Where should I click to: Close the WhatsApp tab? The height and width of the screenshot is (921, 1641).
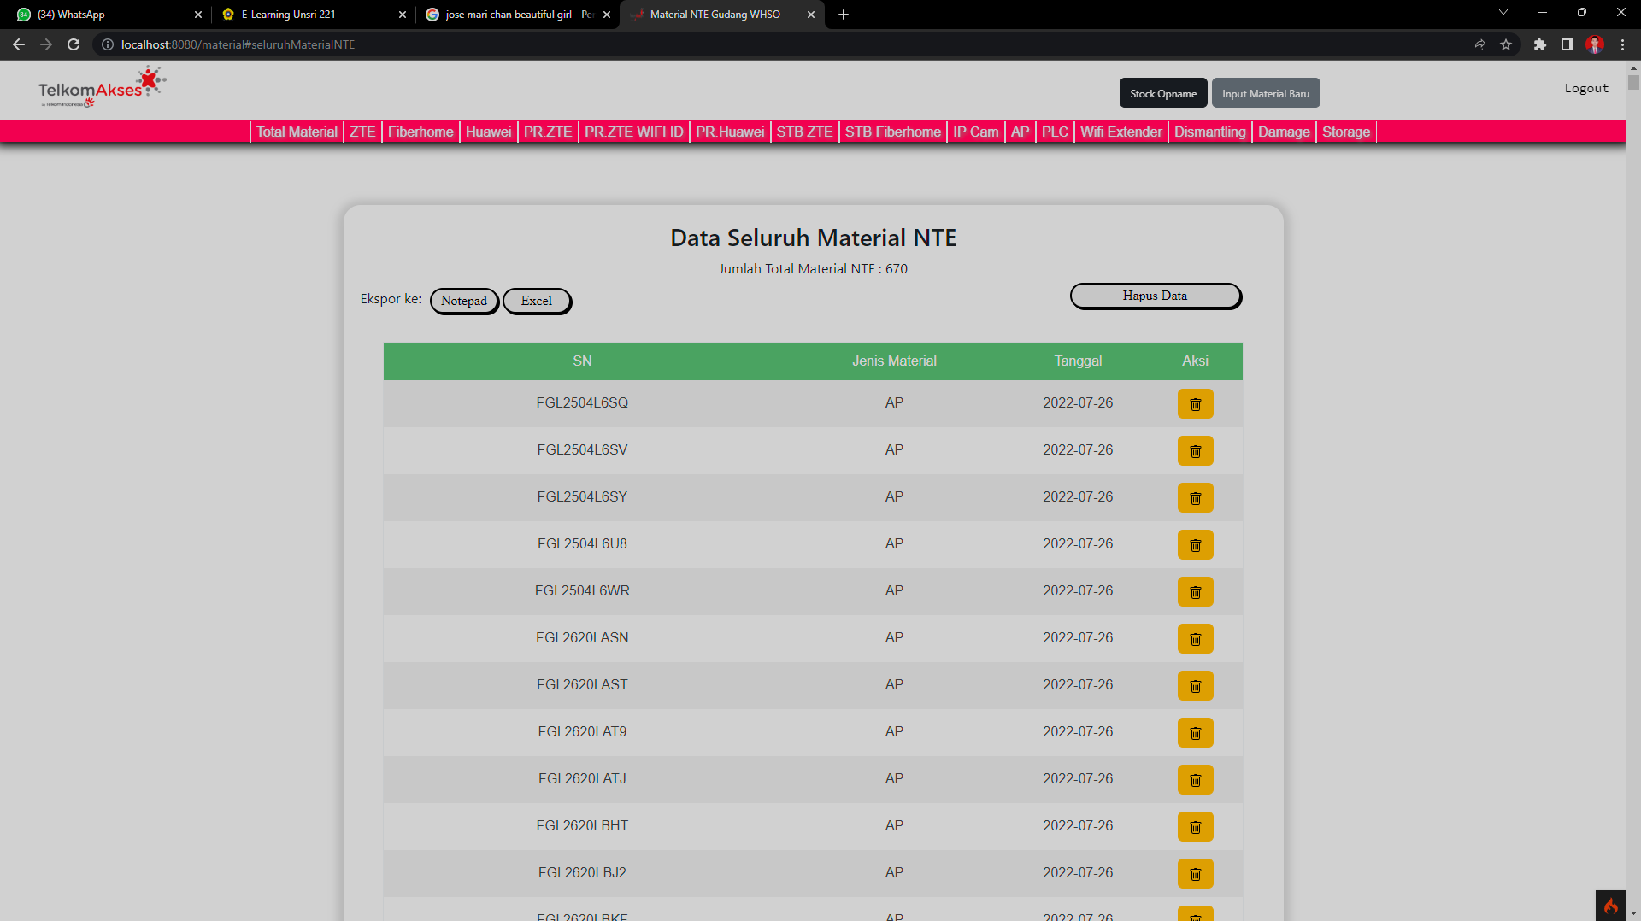coord(198,15)
